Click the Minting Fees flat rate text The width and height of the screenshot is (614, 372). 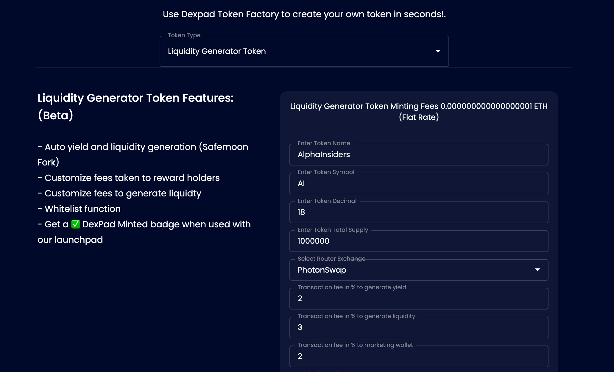[x=419, y=112]
